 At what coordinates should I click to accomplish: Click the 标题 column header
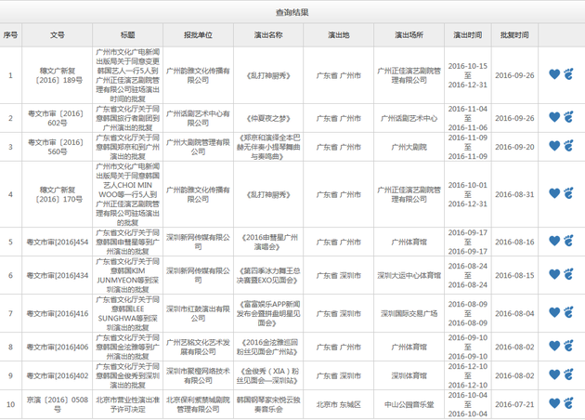(x=127, y=35)
